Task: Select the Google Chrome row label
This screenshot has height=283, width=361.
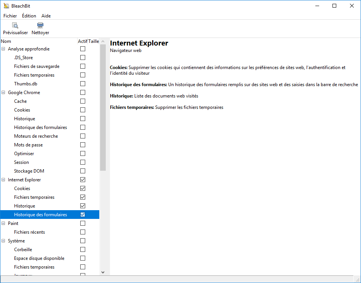Action: 24,93
